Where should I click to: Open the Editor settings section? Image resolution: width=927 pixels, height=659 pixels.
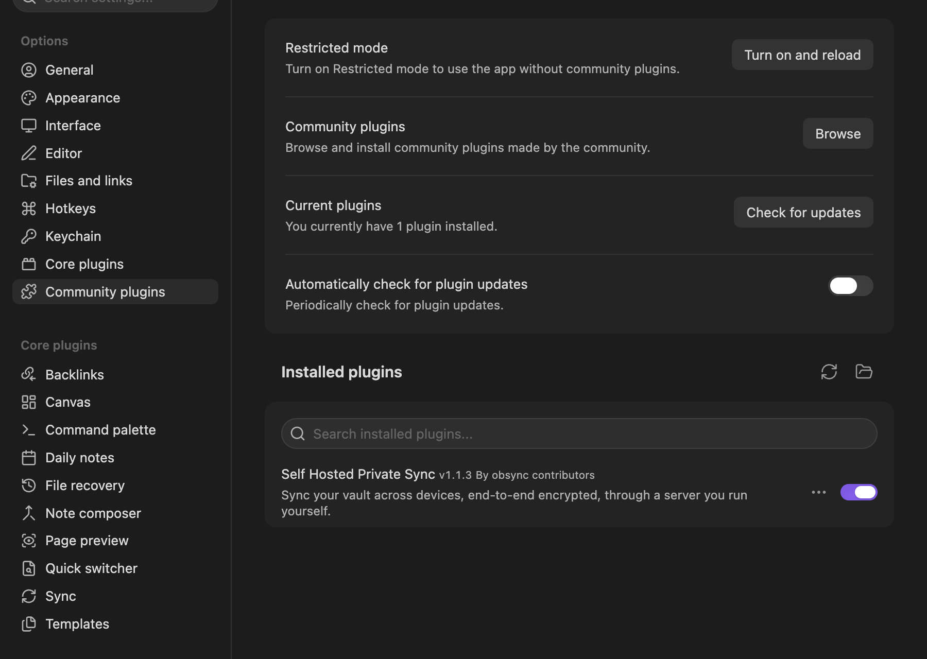pyautogui.click(x=115, y=153)
